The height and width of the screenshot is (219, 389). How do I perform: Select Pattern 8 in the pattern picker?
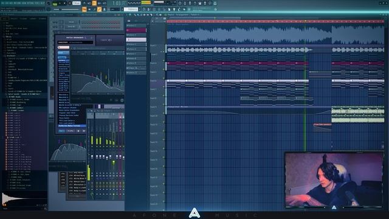[x=136, y=58]
